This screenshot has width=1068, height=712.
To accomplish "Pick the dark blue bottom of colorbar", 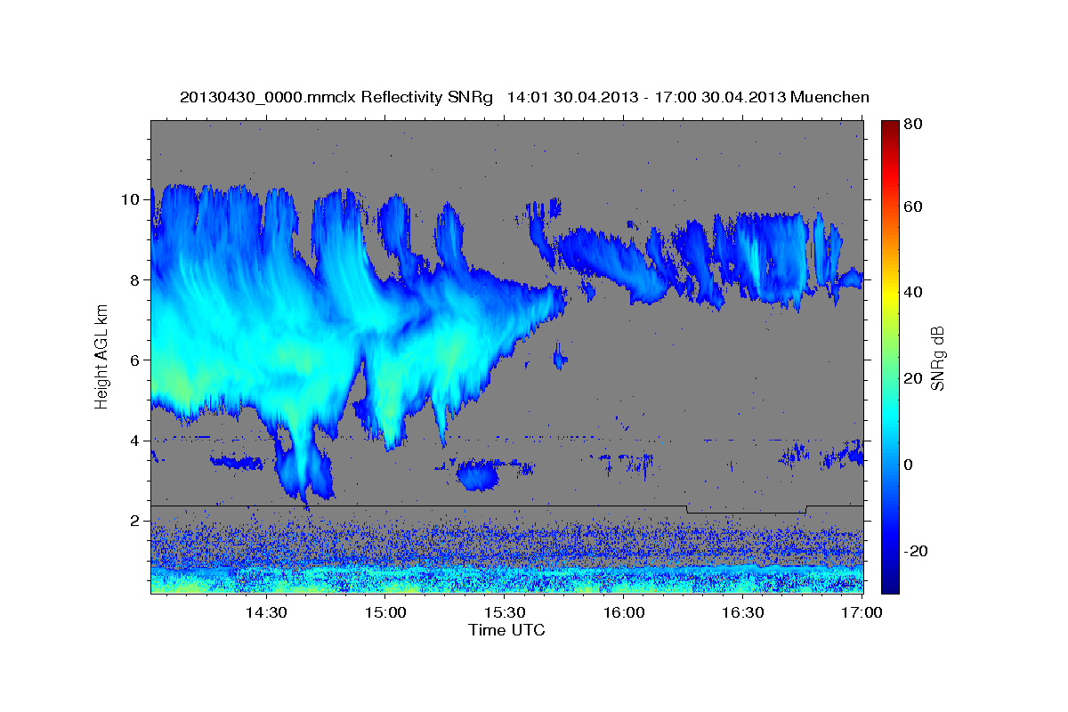I will 889,586.
